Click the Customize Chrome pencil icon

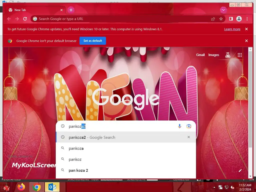[x=240, y=170]
